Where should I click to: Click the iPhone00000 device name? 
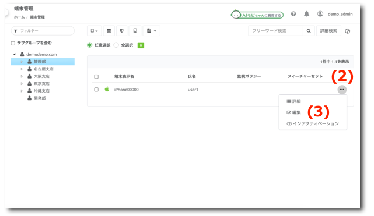(x=127, y=90)
